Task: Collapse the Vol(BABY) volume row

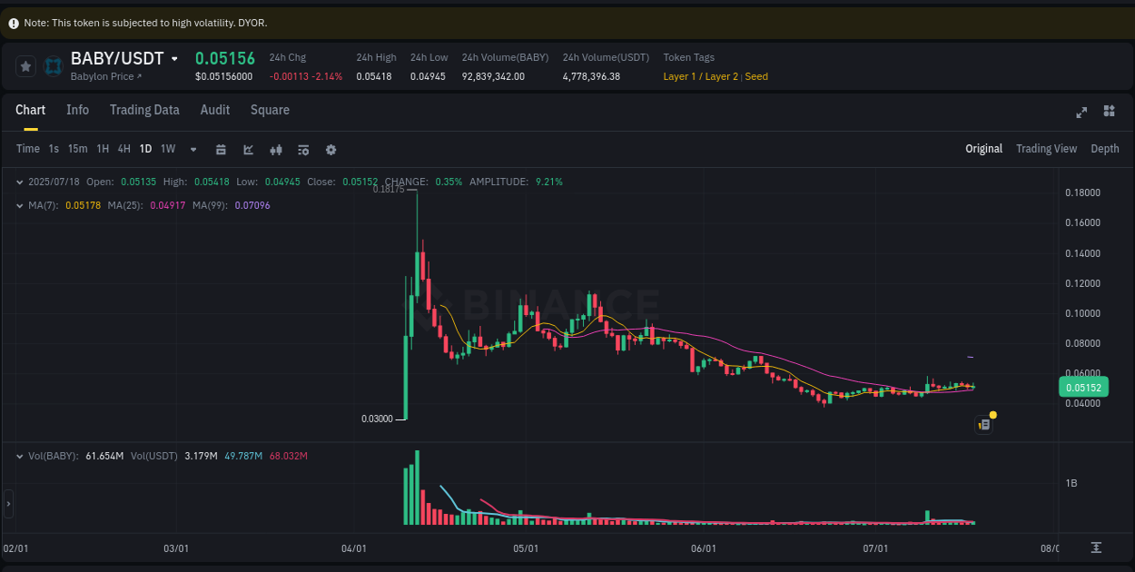Action: click(19, 456)
